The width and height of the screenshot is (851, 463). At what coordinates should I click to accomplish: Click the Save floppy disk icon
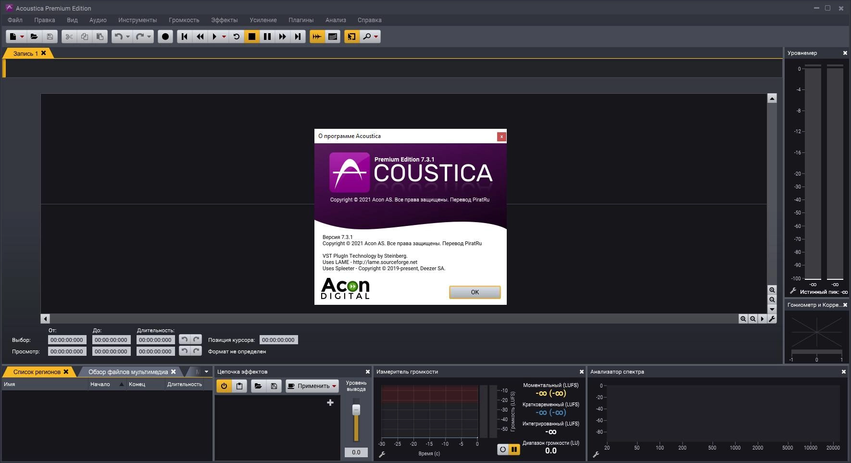click(50, 37)
